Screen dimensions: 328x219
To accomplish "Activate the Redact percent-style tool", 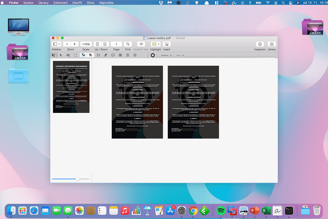I will pos(91,55).
